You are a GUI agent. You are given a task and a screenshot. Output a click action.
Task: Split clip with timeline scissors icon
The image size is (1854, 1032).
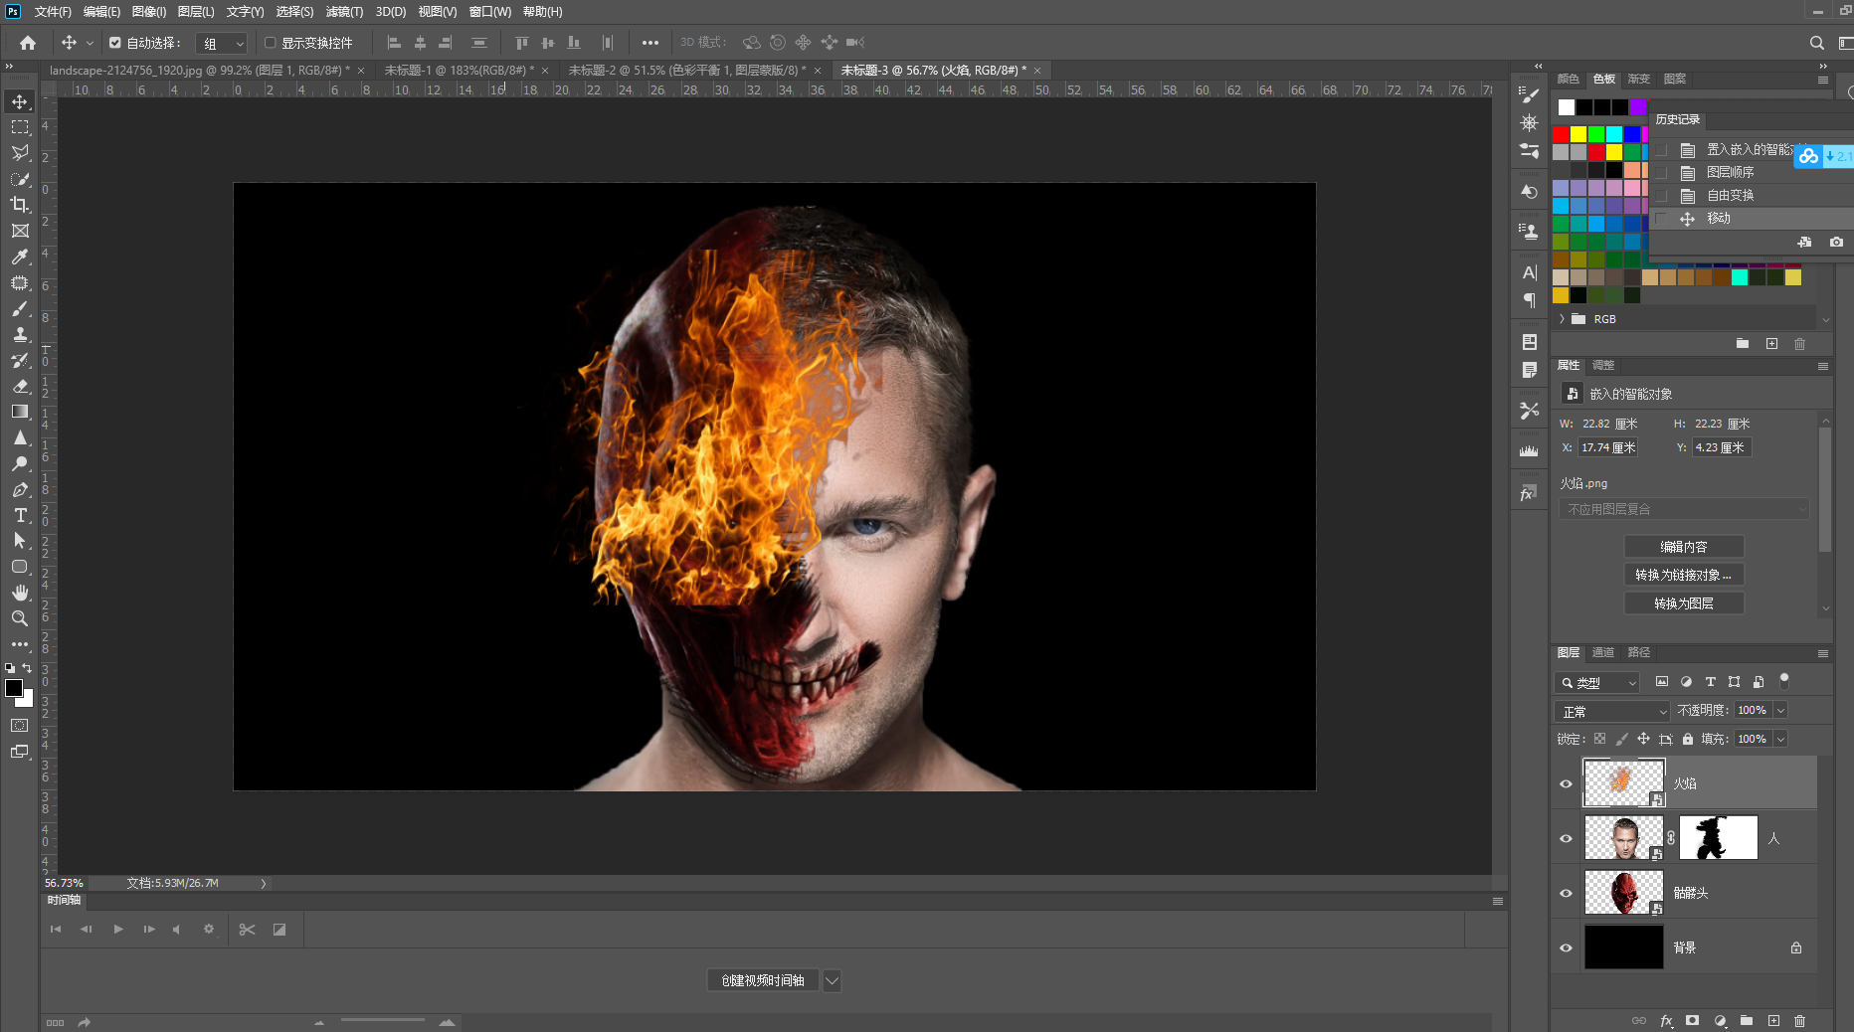tap(247, 930)
